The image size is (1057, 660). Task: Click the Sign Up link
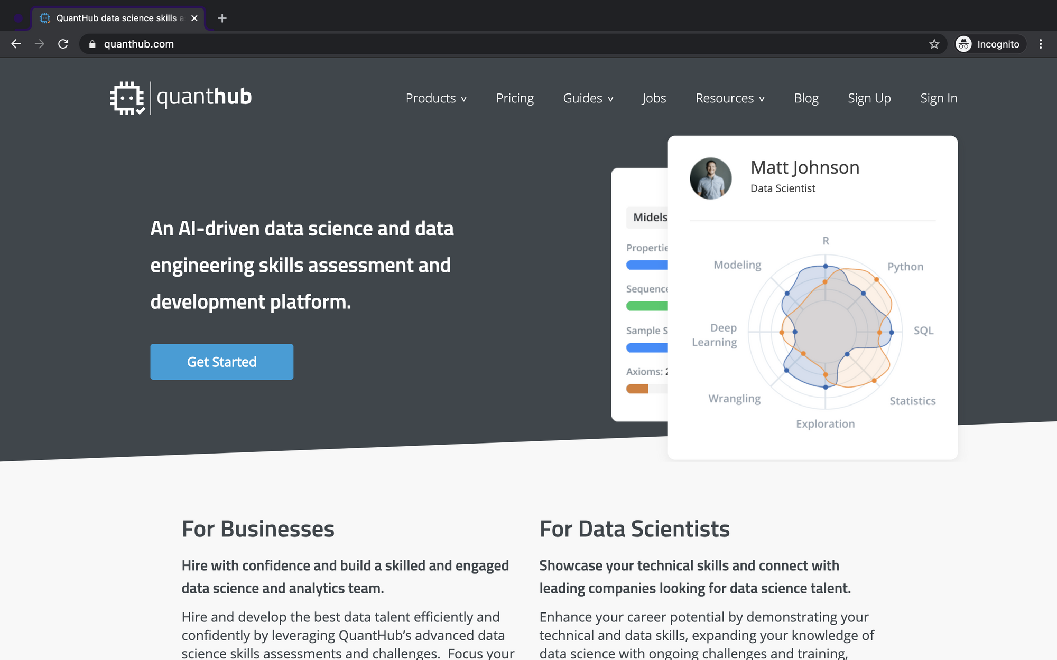(869, 98)
